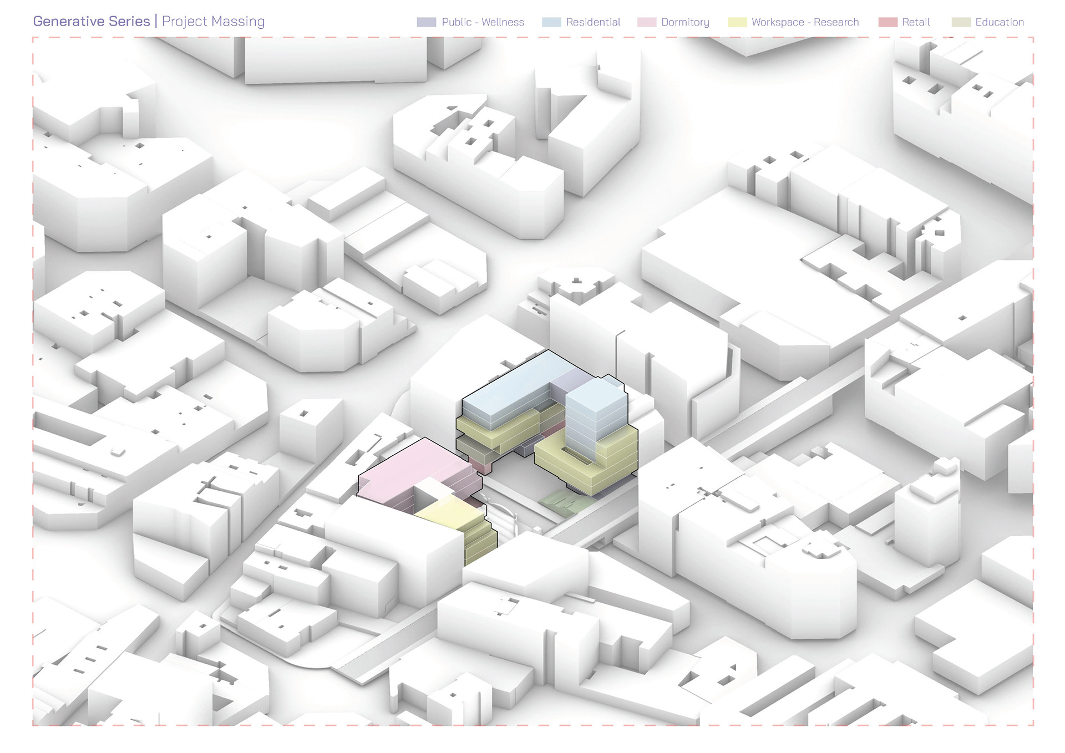Click the 'Dormitory' legend label

point(685,23)
